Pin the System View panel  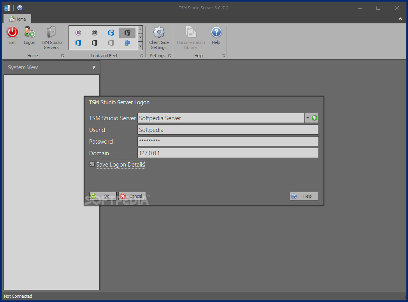94,67
